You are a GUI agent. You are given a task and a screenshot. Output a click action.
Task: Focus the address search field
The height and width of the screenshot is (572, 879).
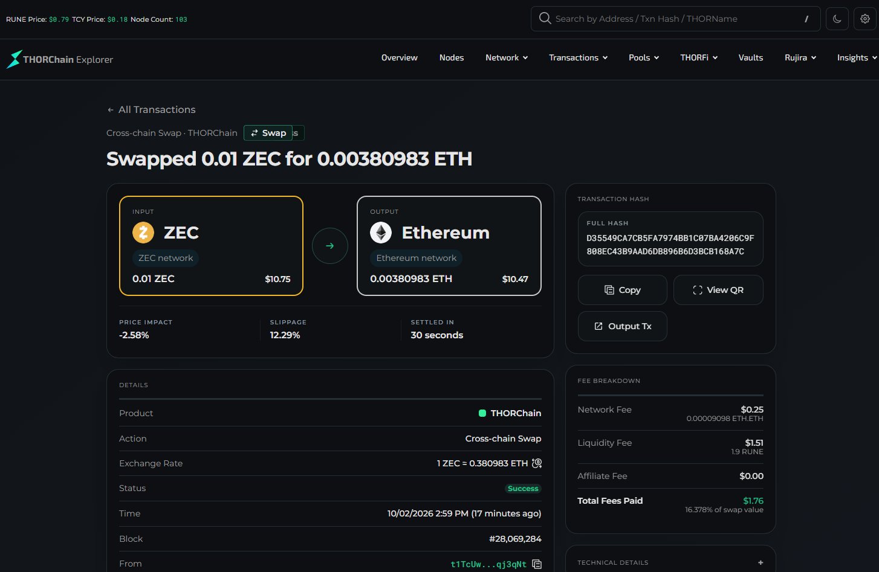[x=675, y=19]
